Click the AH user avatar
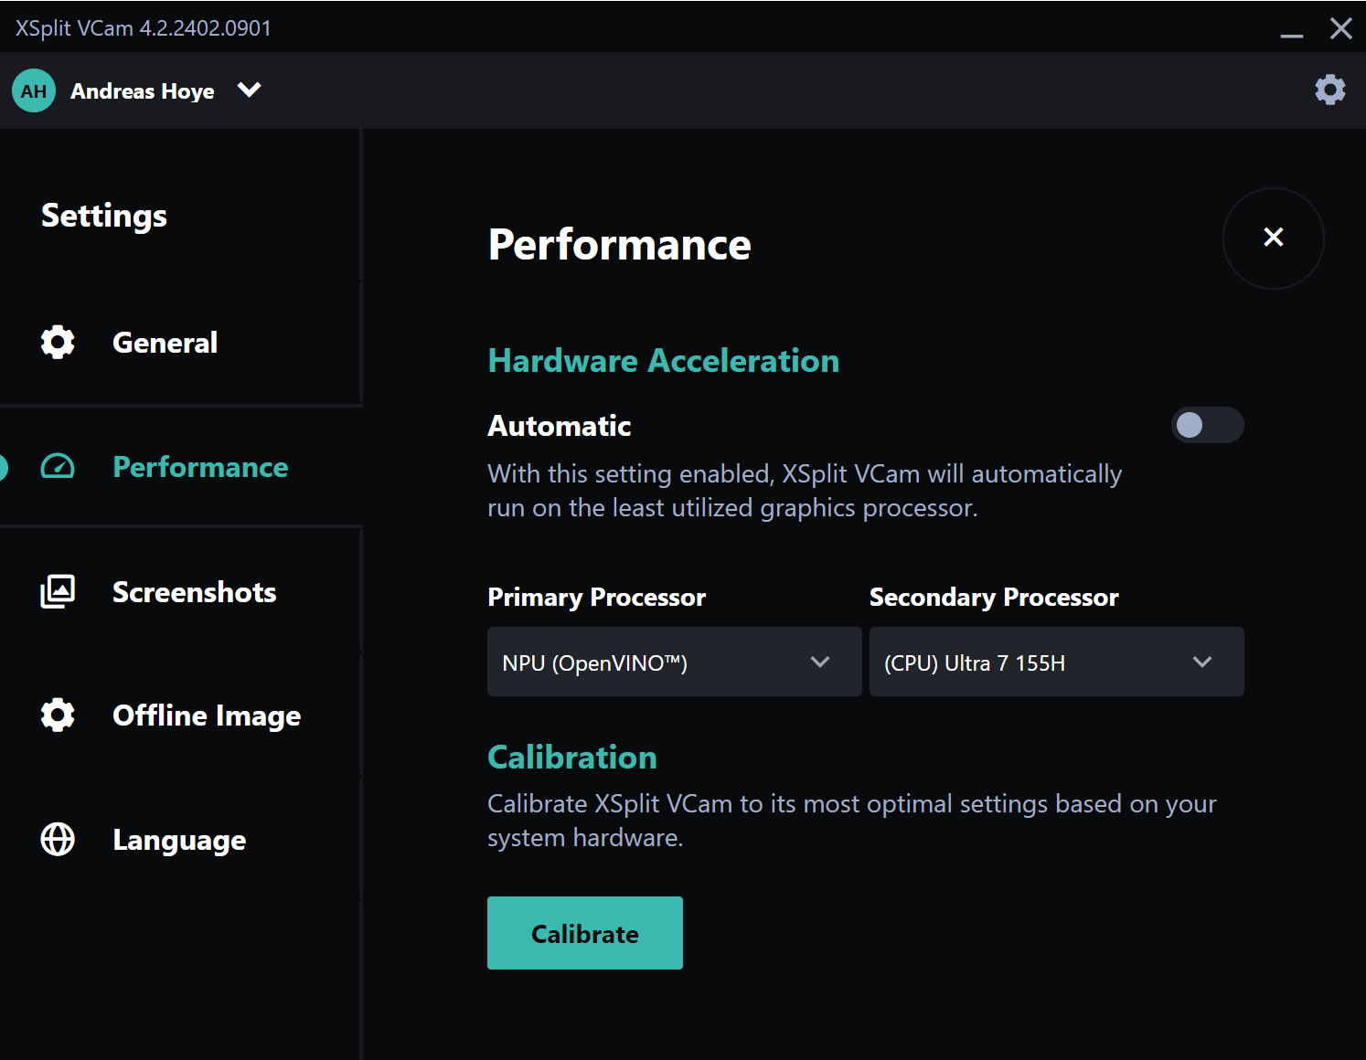Image resolution: width=1366 pixels, height=1060 pixels. click(34, 90)
